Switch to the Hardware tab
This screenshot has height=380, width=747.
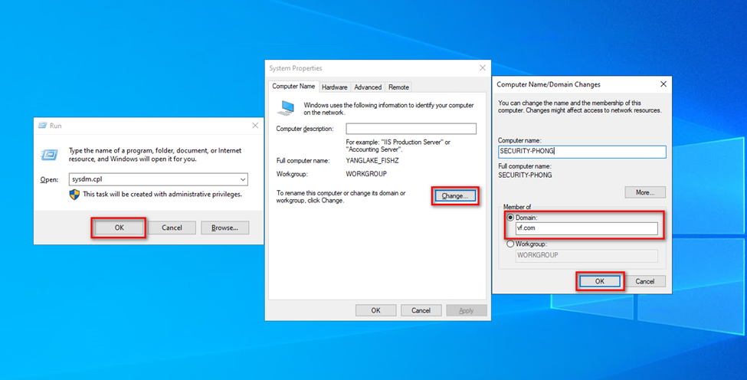(334, 87)
